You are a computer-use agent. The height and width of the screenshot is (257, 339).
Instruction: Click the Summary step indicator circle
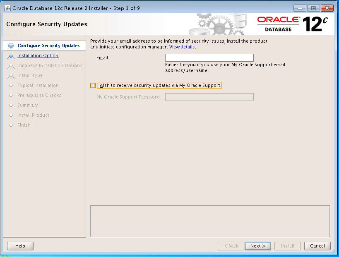coord(11,105)
